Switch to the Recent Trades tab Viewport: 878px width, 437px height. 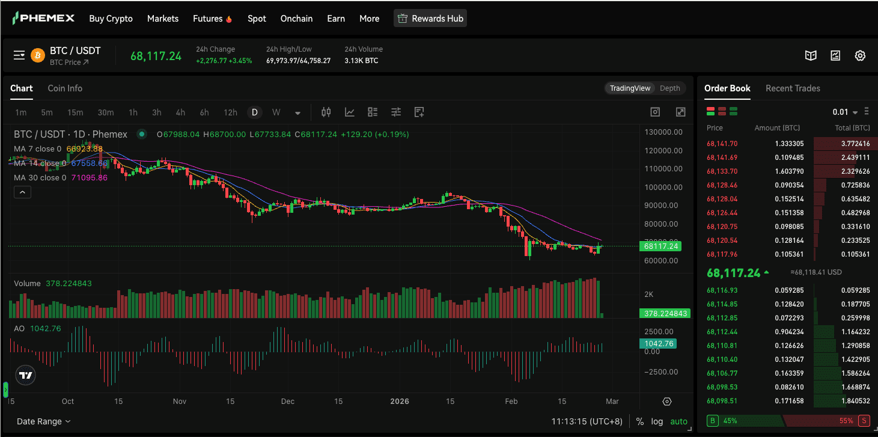[792, 88]
